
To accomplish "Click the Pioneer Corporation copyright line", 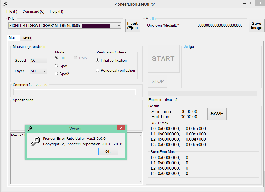I will pos(82,144).
